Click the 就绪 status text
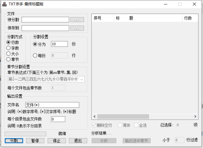Viewport: 203px width, 148px height. 62,133
